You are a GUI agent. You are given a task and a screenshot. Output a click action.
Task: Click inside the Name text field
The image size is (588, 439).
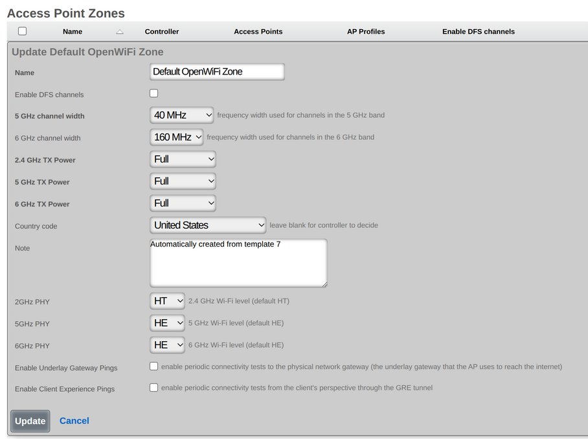[x=217, y=71]
